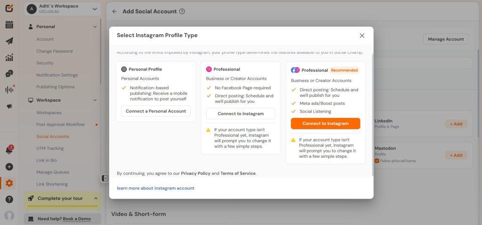This screenshot has width=482, height=225.
Task: Click the Book a Demo link
Action: click(77, 219)
